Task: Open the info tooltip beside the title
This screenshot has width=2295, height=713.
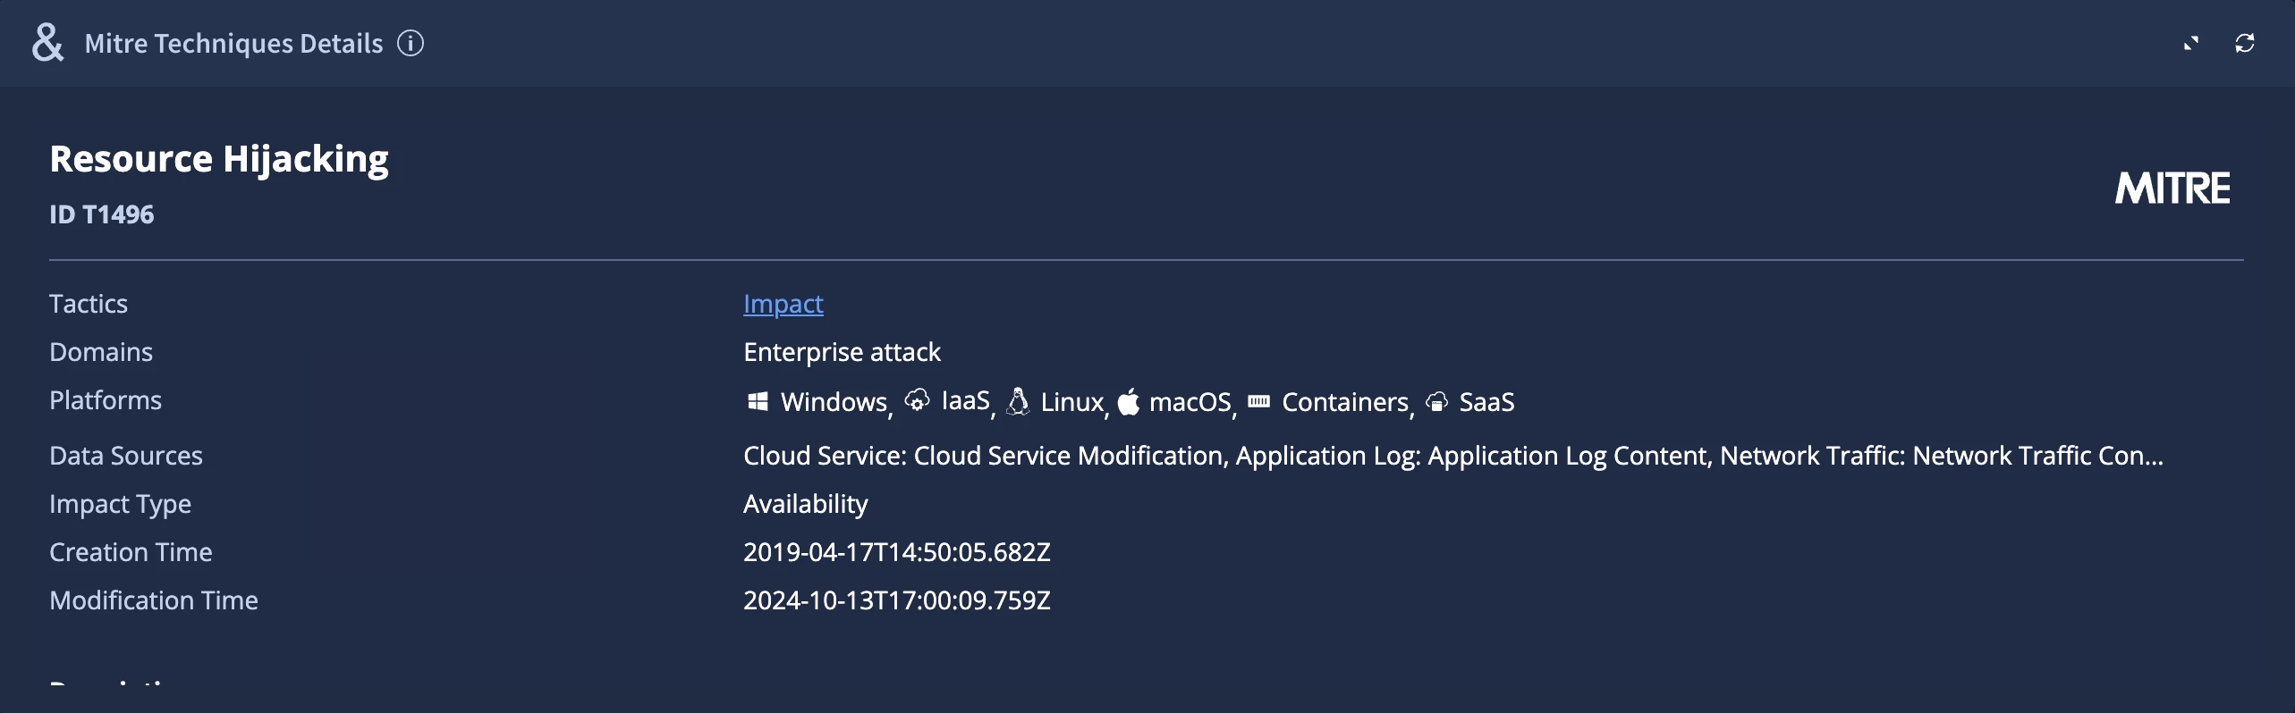Action: point(411,43)
